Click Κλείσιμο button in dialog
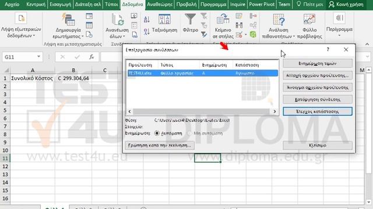The image size is (373, 209). pyautogui.click(x=318, y=145)
